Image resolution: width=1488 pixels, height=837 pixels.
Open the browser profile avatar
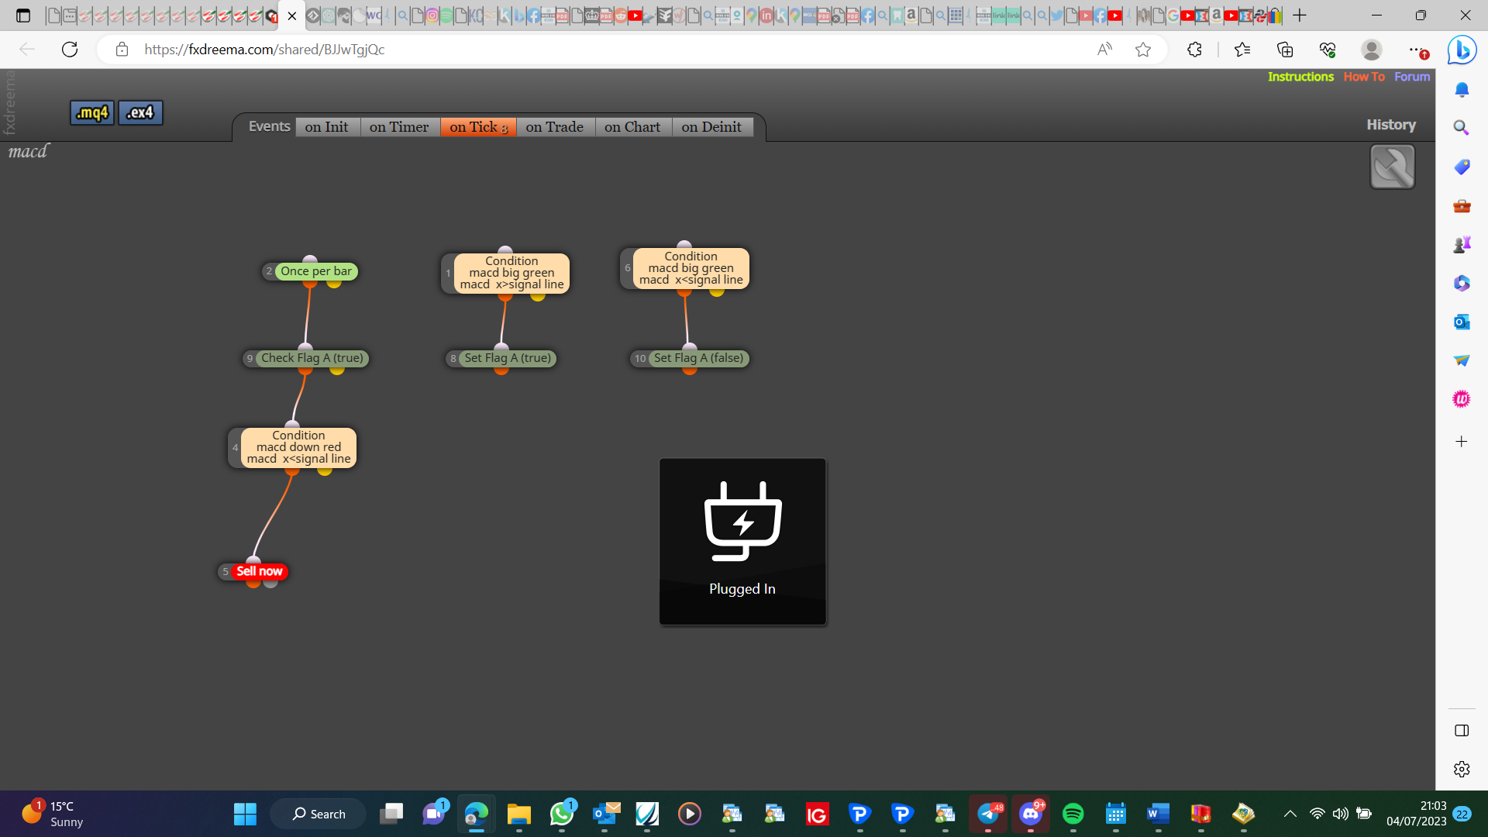[x=1371, y=50]
